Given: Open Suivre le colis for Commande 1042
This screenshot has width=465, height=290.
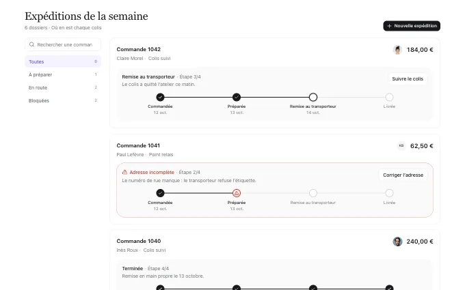Looking at the screenshot, I should click(408, 79).
